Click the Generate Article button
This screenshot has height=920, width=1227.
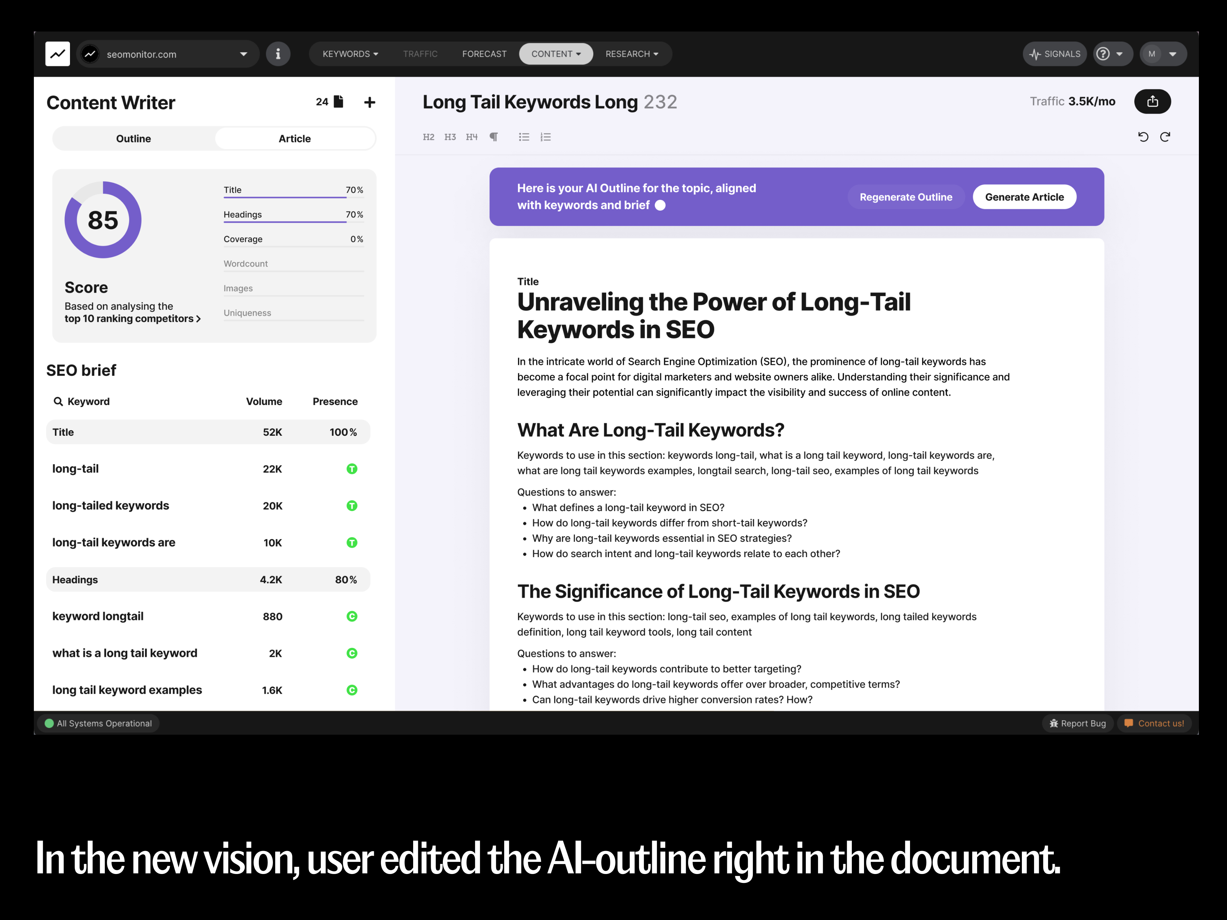(1024, 197)
